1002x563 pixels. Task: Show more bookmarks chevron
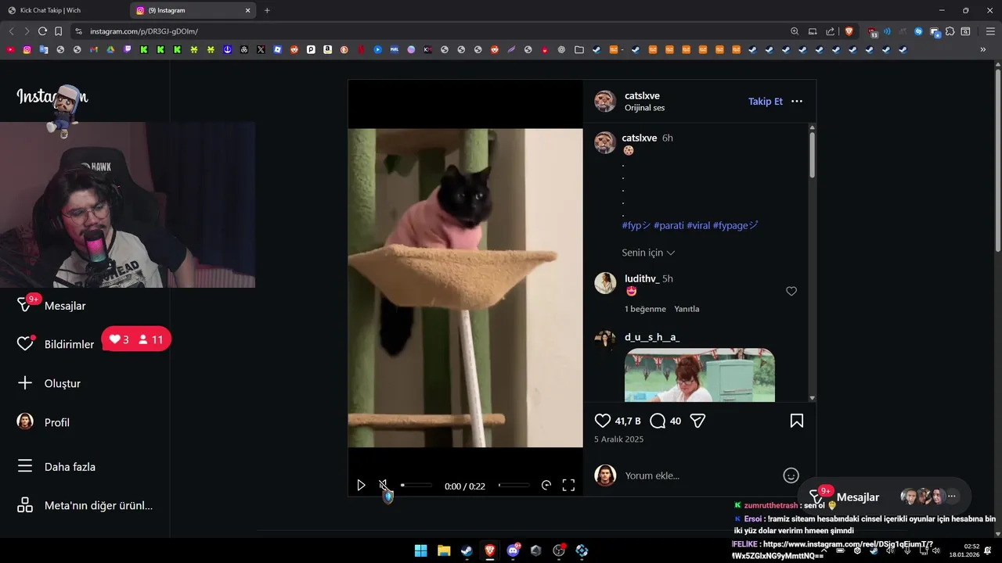tap(983, 49)
